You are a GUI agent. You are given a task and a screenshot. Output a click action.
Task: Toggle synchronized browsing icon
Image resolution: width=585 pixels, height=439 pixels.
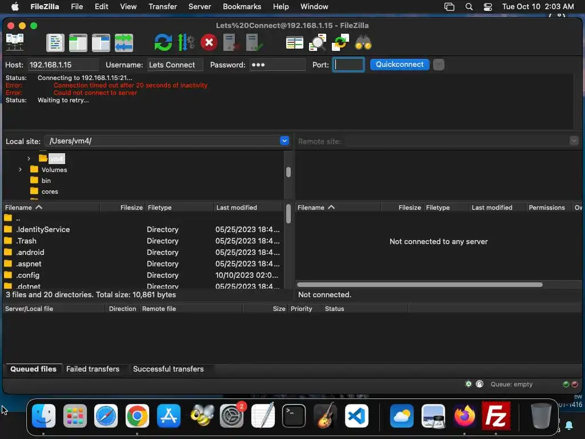(x=340, y=42)
